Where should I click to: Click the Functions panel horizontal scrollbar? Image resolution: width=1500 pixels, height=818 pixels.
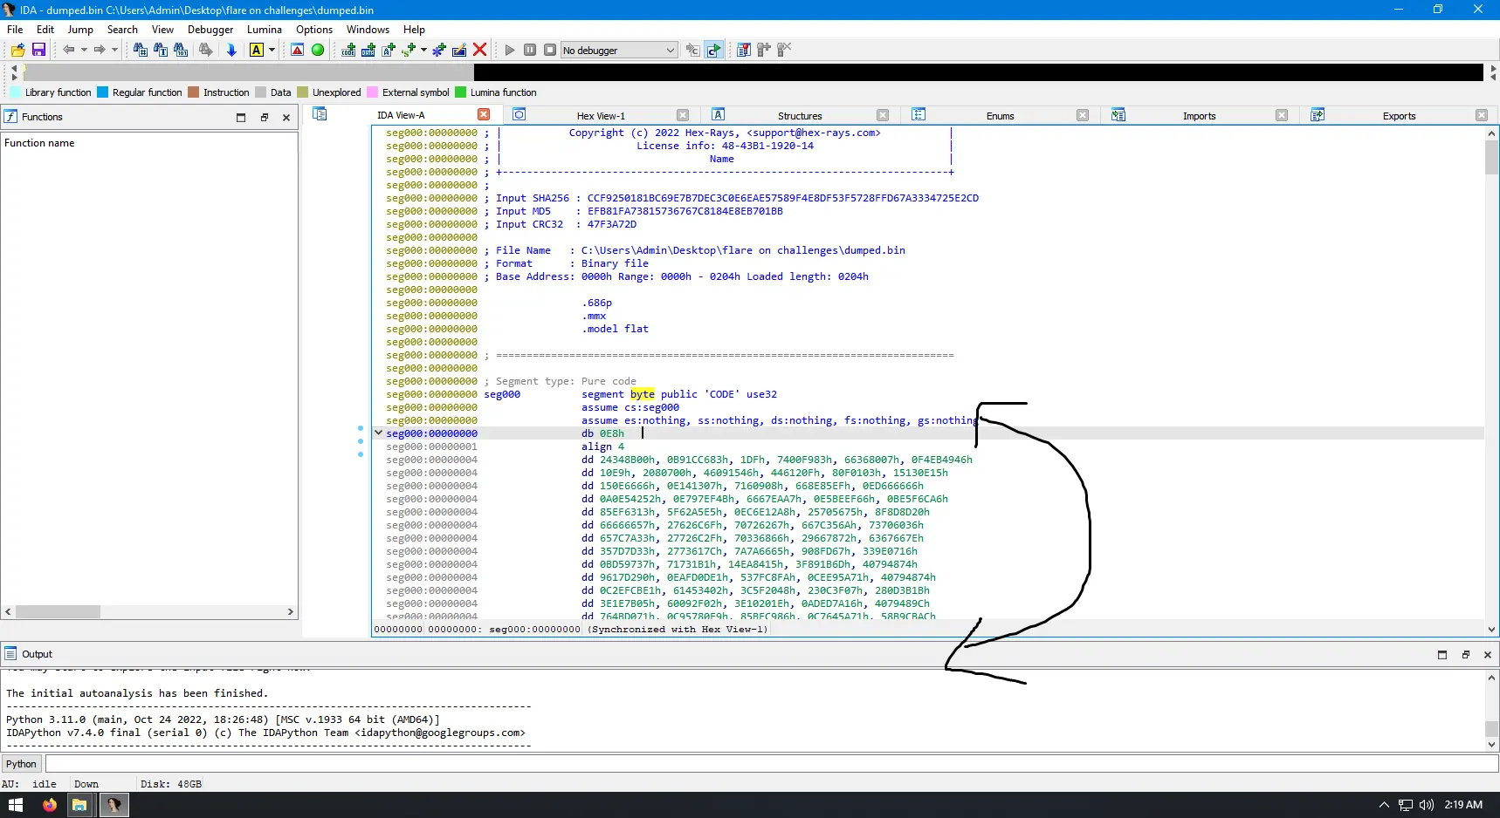(150, 612)
